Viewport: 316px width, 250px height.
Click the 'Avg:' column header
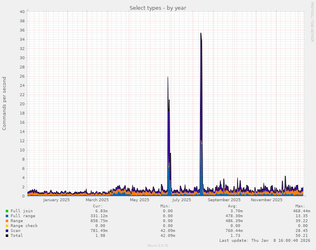(x=232, y=206)
